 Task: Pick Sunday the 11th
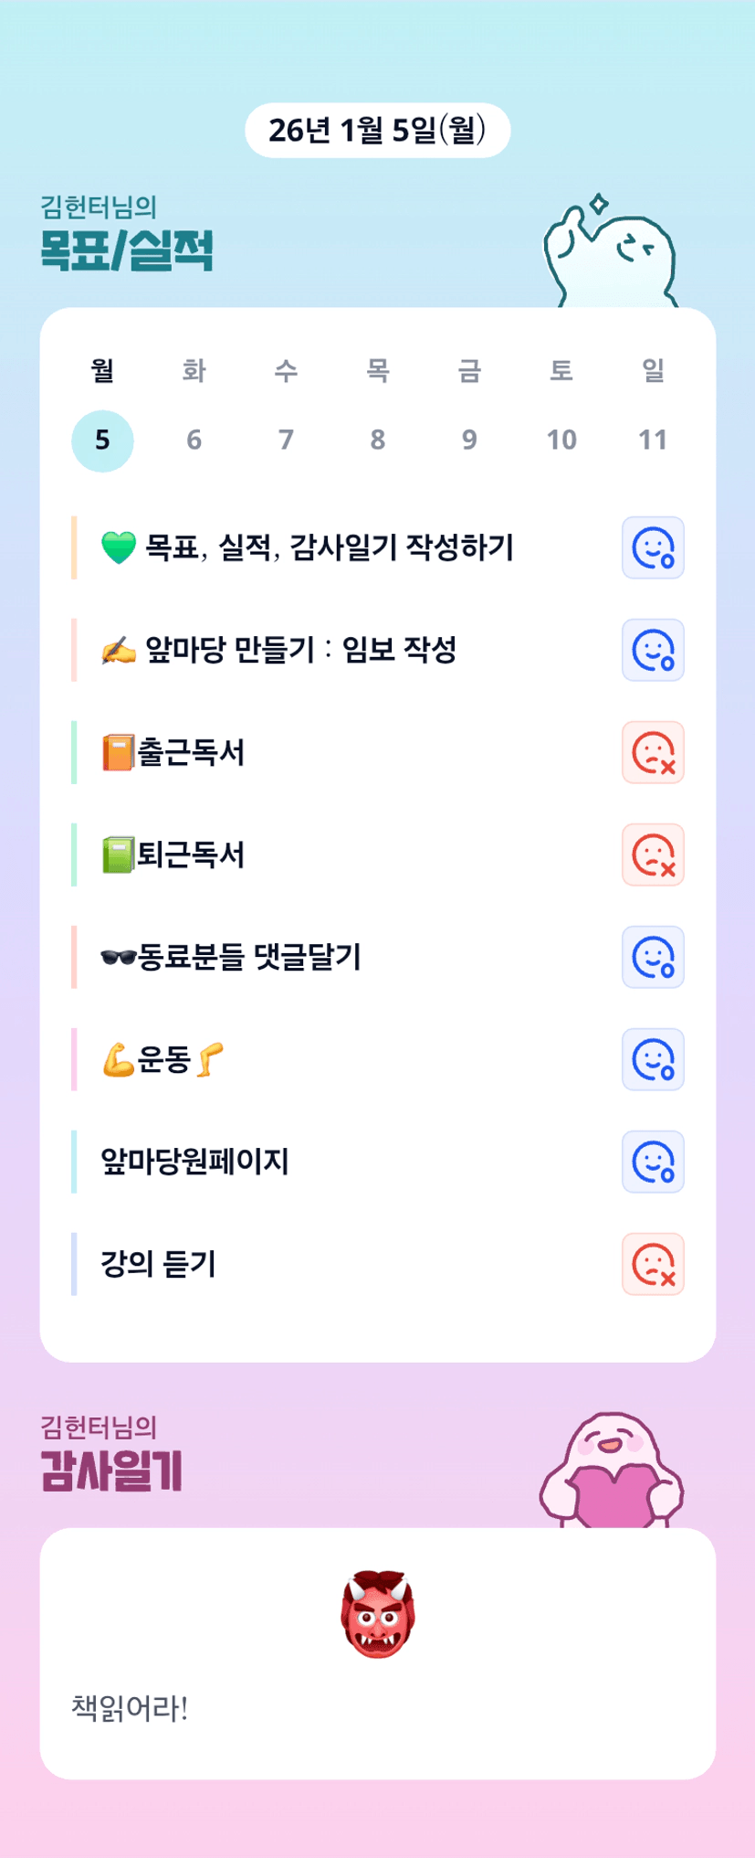pos(653,441)
